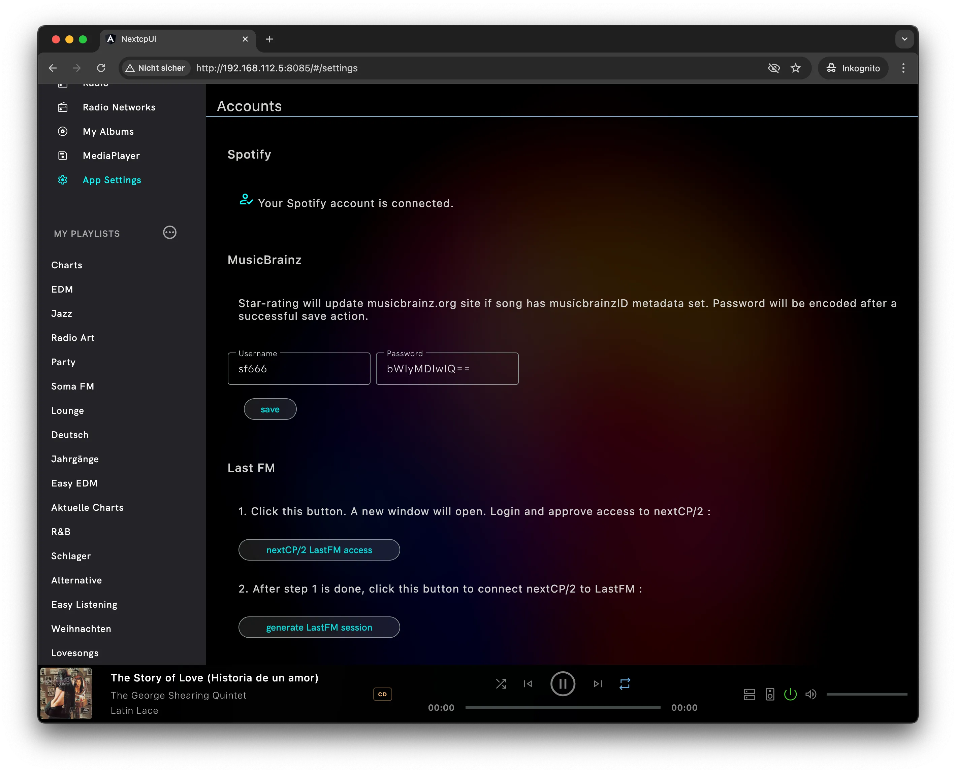The width and height of the screenshot is (956, 773).
Task: Select the NextcpUi browser tab
Action: [x=178, y=39]
